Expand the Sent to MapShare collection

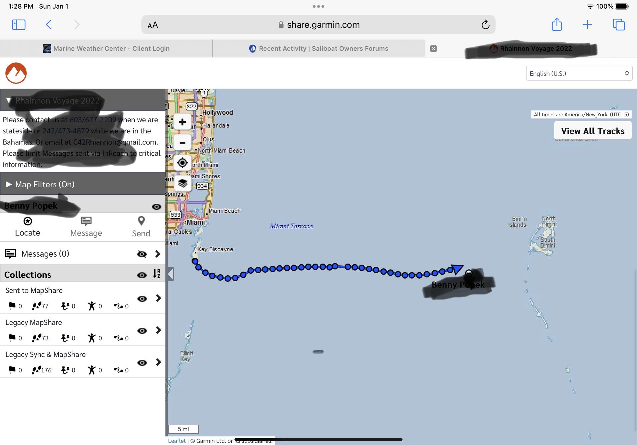point(158,298)
